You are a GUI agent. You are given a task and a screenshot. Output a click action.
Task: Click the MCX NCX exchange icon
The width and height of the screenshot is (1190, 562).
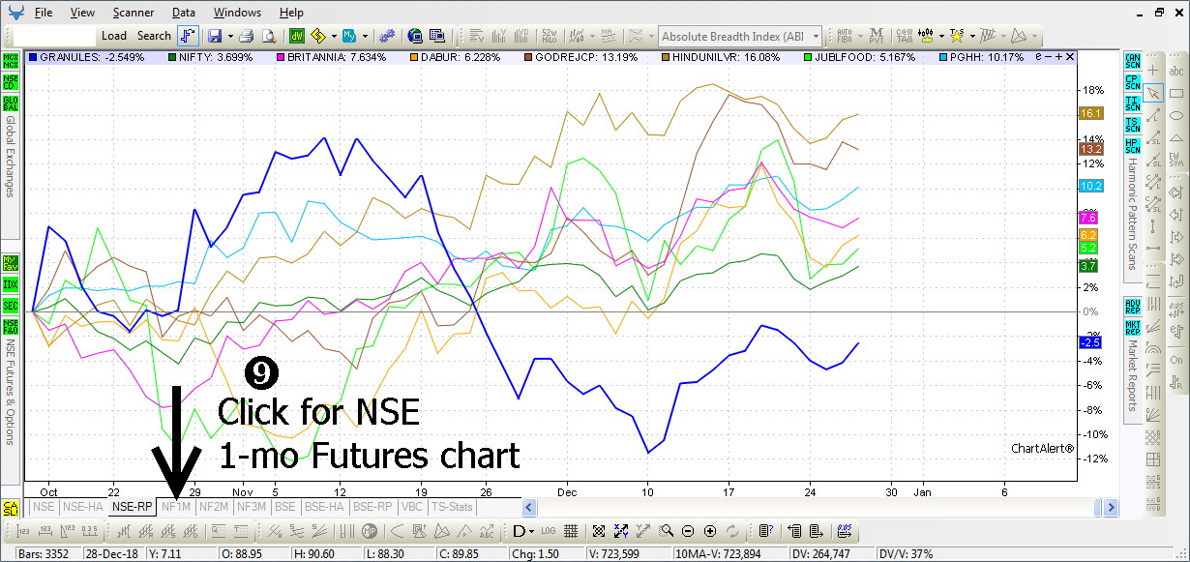coord(11,60)
